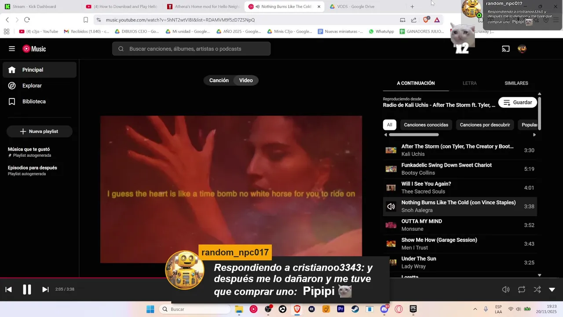The image size is (563, 317).
Task: Create a Nueva playlist
Action: [x=39, y=131]
